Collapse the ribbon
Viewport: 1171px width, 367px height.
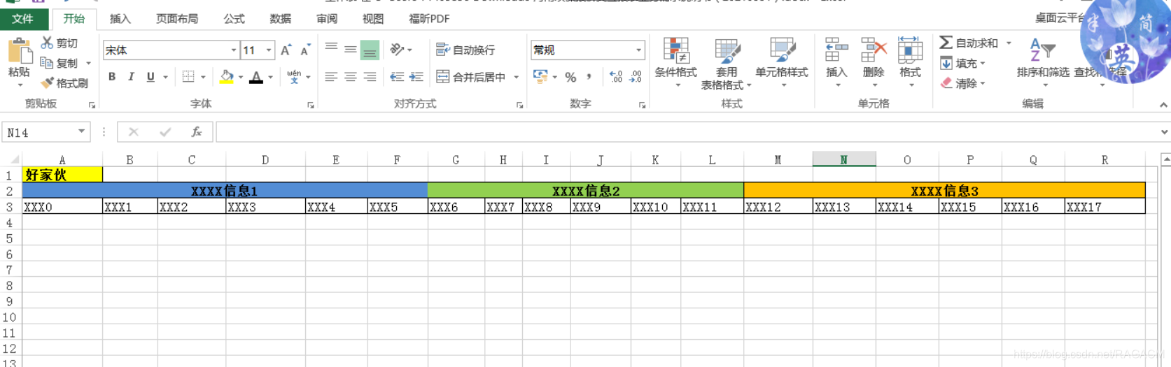tap(1163, 105)
